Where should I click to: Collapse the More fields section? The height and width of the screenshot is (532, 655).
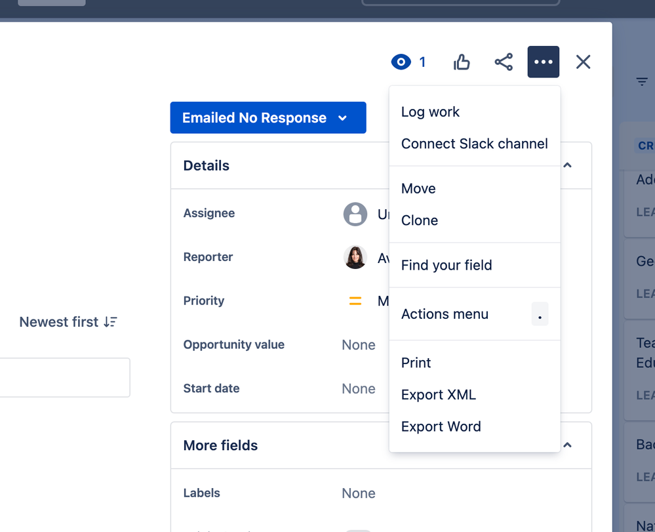pyautogui.click(x=567, y=445)
